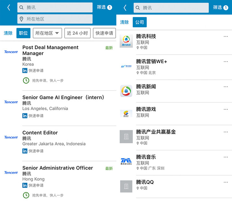Tap 最新 badge on Senior Administrative Officer
Viewport: 232px width, 201px height.
click(109, 168)
